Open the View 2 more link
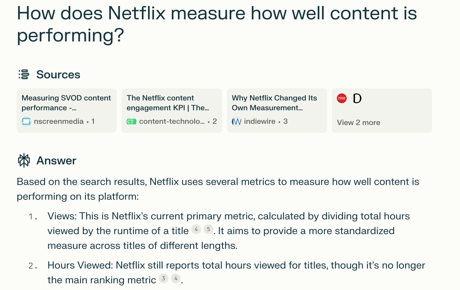The image size is (460, 290). [358, 122]
